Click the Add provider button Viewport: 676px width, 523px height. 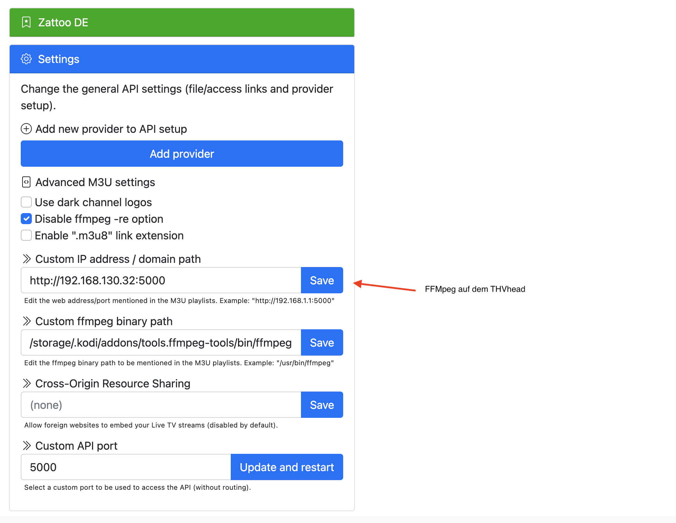pyautogui.click(x=182, y=154)
